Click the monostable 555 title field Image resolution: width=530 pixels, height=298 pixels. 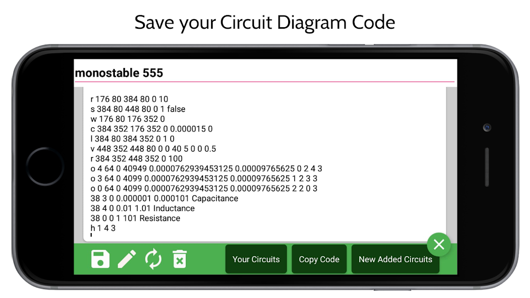coord(264,72)
